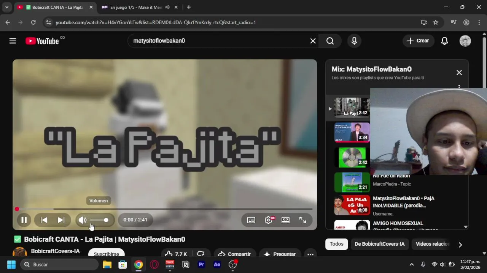Image resolution: width=487 pixels, height=273 pixels.
Task: Bookmark this page with the star
Action: [x=436, y=22]
